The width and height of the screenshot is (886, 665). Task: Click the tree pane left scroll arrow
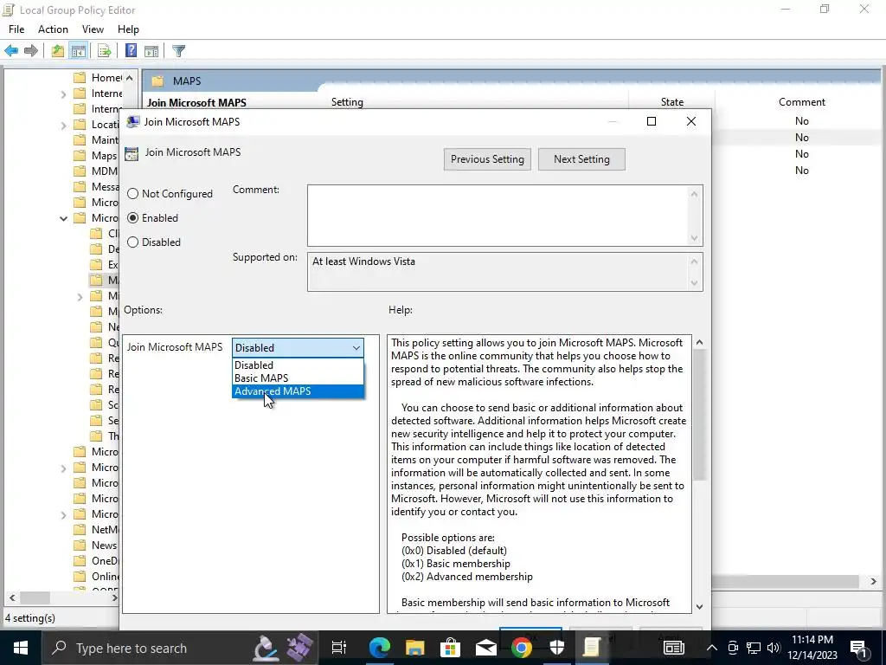coord(12,597)
